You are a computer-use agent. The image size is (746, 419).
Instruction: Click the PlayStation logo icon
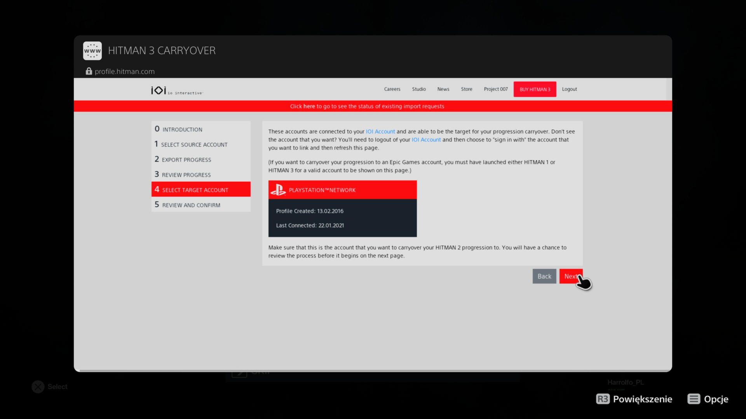(278, 190)
